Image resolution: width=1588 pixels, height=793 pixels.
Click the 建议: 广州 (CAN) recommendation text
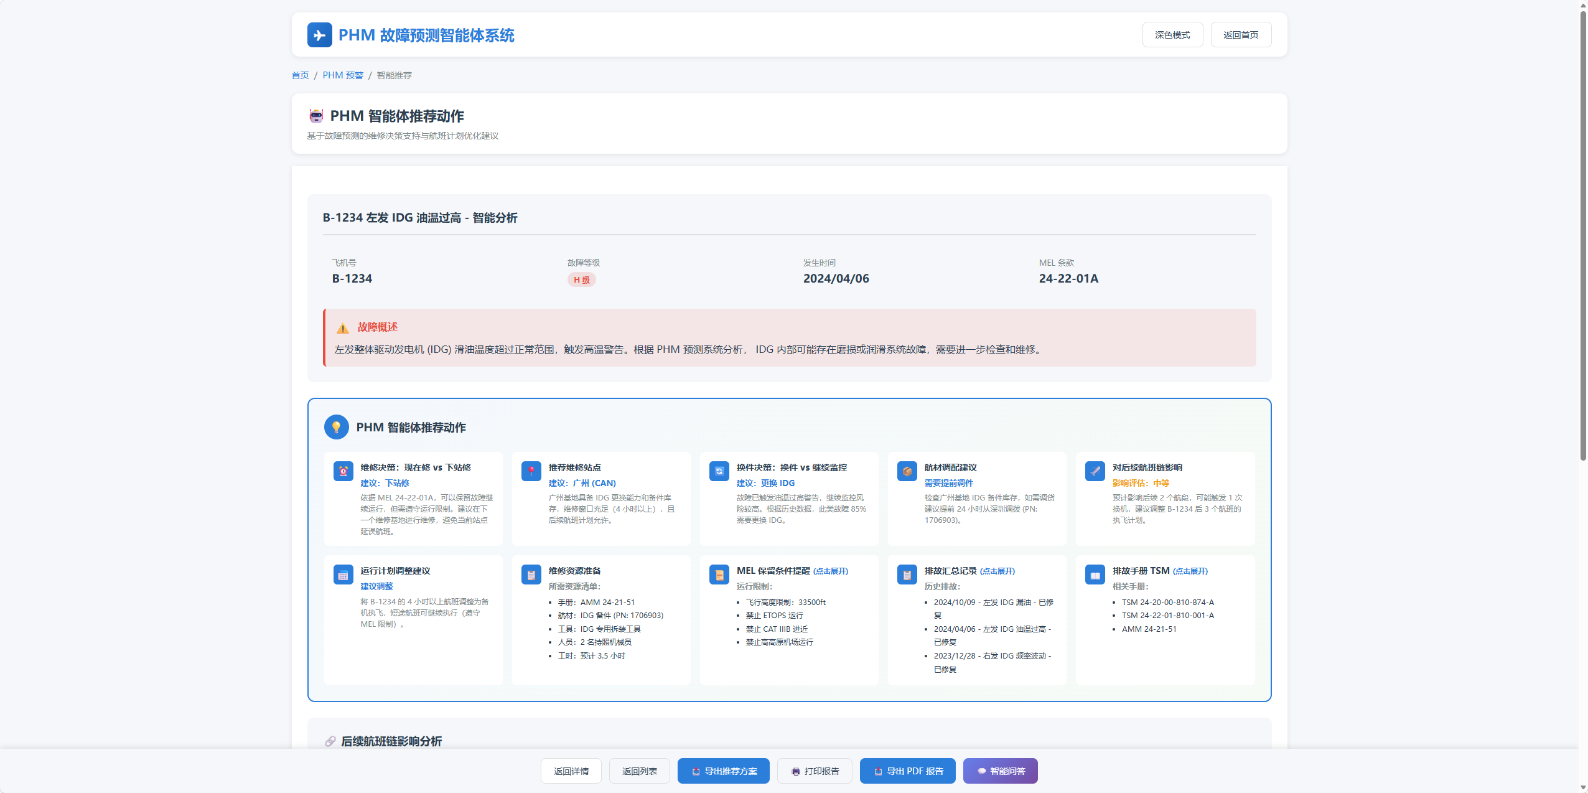(x=582, y=483)
